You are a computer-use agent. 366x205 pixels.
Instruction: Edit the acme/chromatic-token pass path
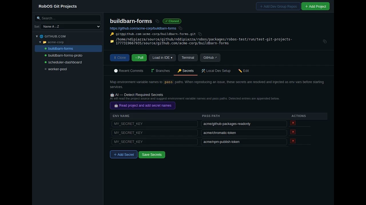click(x=244, y=133)
